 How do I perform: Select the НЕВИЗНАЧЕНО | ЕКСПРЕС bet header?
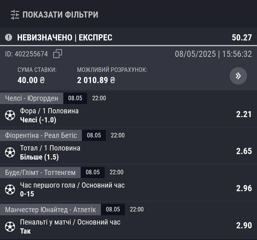[x=65, y=37]
